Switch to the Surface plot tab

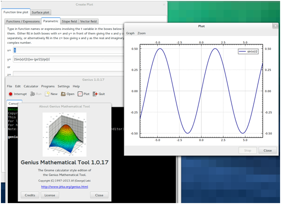click(41, 12)
